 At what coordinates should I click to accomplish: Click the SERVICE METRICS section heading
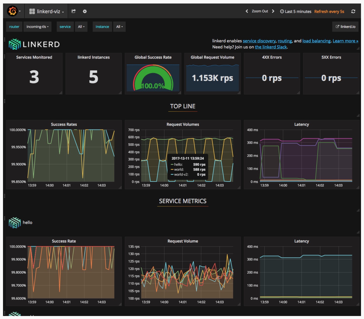pos(183,201)
